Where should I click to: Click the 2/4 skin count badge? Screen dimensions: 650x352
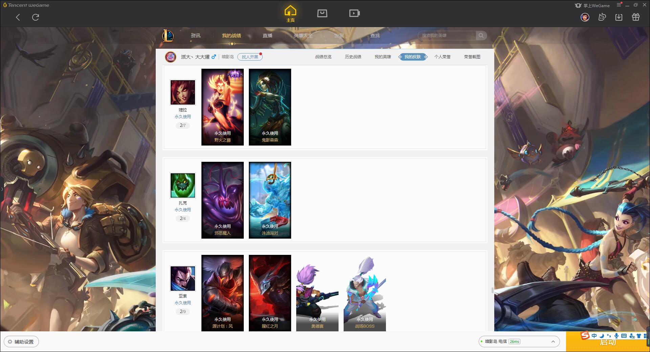tap(183, 219)
